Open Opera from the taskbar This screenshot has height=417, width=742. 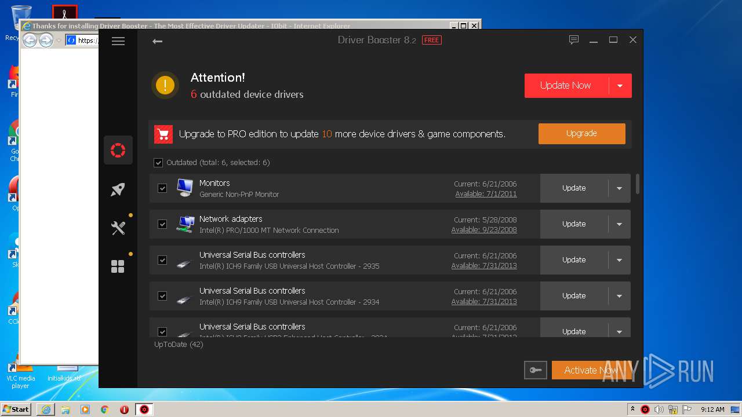(124, 409)
